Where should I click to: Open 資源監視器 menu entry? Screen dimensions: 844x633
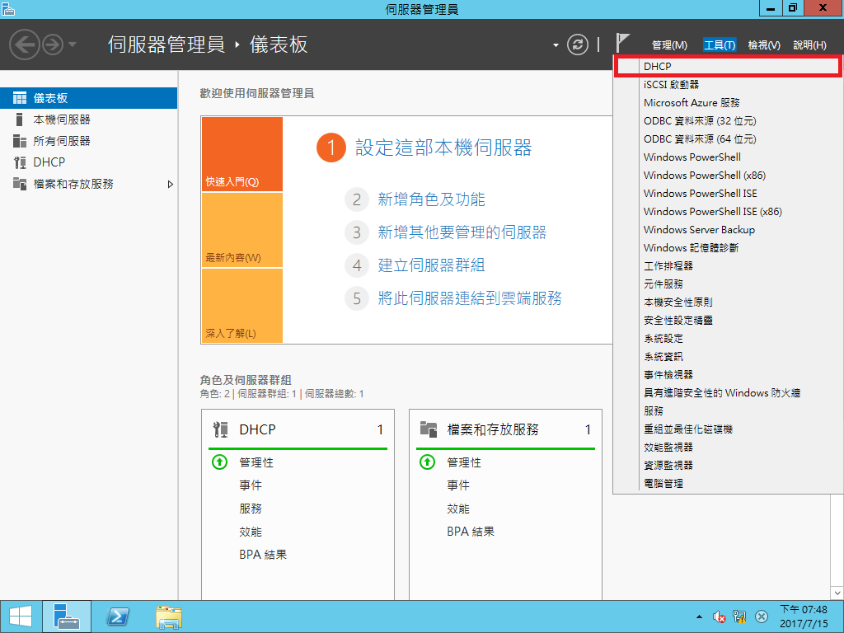click(729, 466)
